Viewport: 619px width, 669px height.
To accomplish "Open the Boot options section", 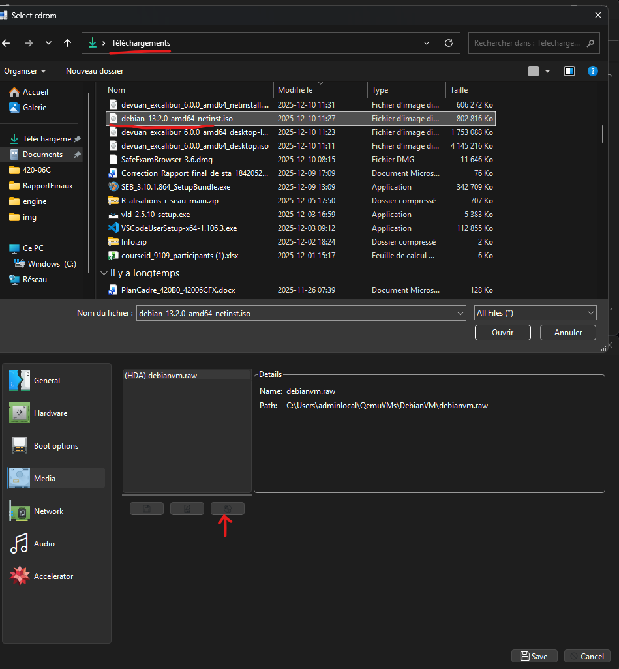I will 55,446.
